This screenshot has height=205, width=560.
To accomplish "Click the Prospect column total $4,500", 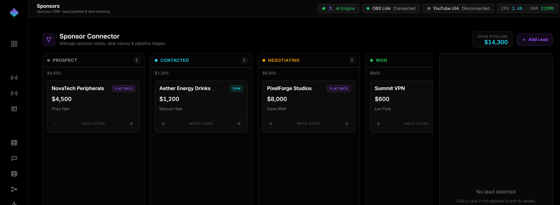I will pos(54,73).
